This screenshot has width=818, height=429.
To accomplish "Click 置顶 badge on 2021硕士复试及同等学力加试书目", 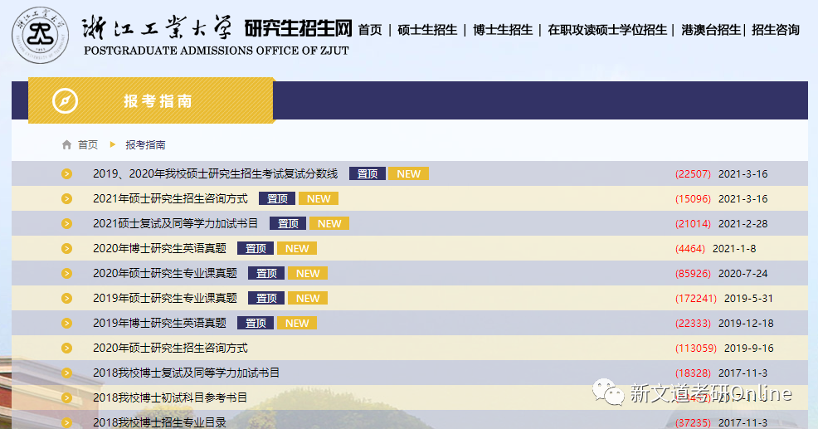I will [x=288, y=223].
